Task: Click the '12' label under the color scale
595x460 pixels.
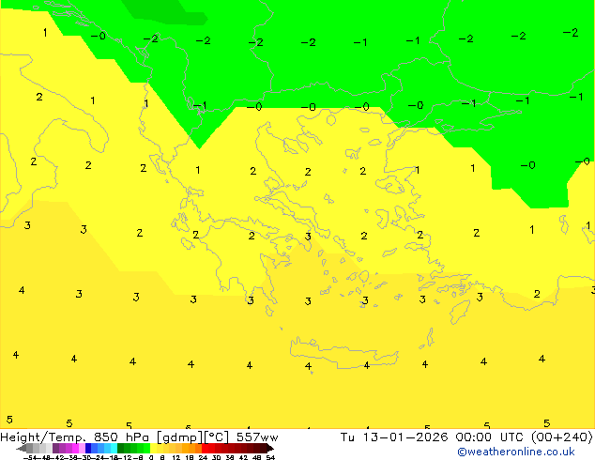Action: [176, 457]
